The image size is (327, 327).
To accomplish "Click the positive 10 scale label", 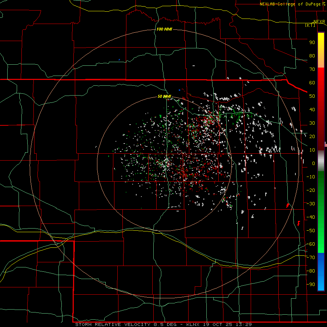I will [312, 150].
